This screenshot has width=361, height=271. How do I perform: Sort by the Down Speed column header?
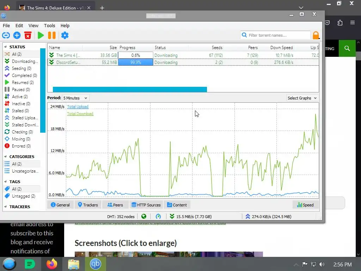(276, 48)
